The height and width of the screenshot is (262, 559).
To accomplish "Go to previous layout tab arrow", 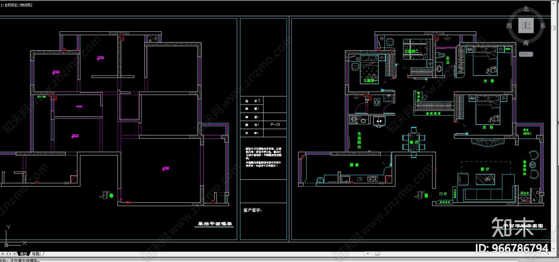I will point(7,254).
